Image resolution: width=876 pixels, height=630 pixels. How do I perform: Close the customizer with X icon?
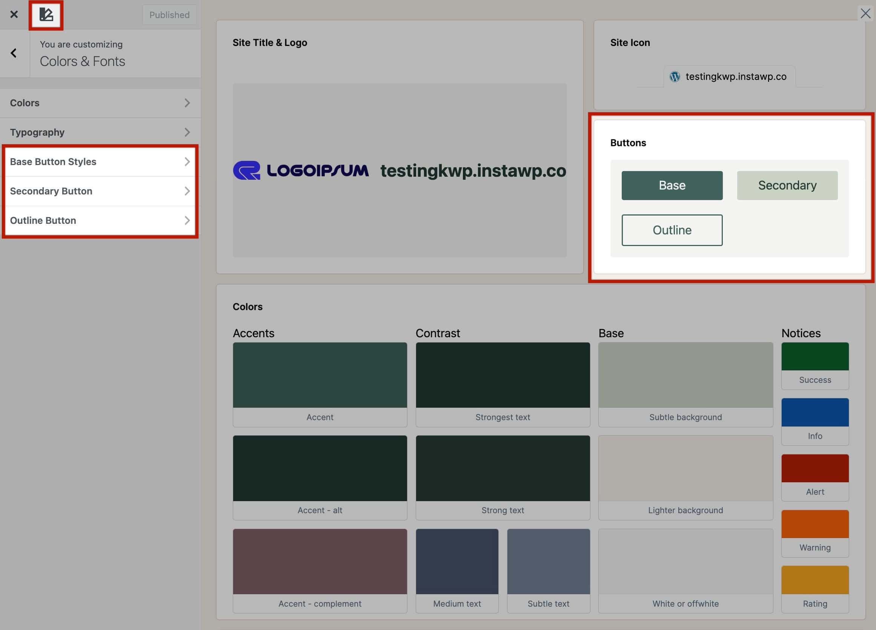coord(14,15)
